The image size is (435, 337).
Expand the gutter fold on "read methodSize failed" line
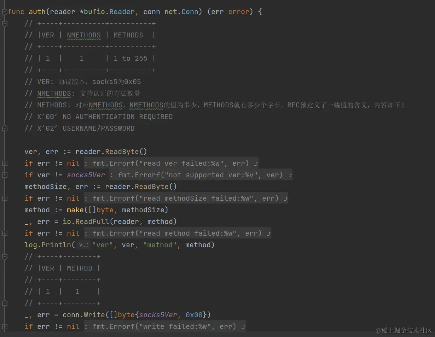pos(5,199)
